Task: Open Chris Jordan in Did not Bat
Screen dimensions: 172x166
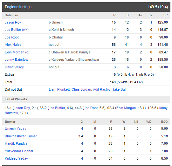Action: tap(81, 90)
